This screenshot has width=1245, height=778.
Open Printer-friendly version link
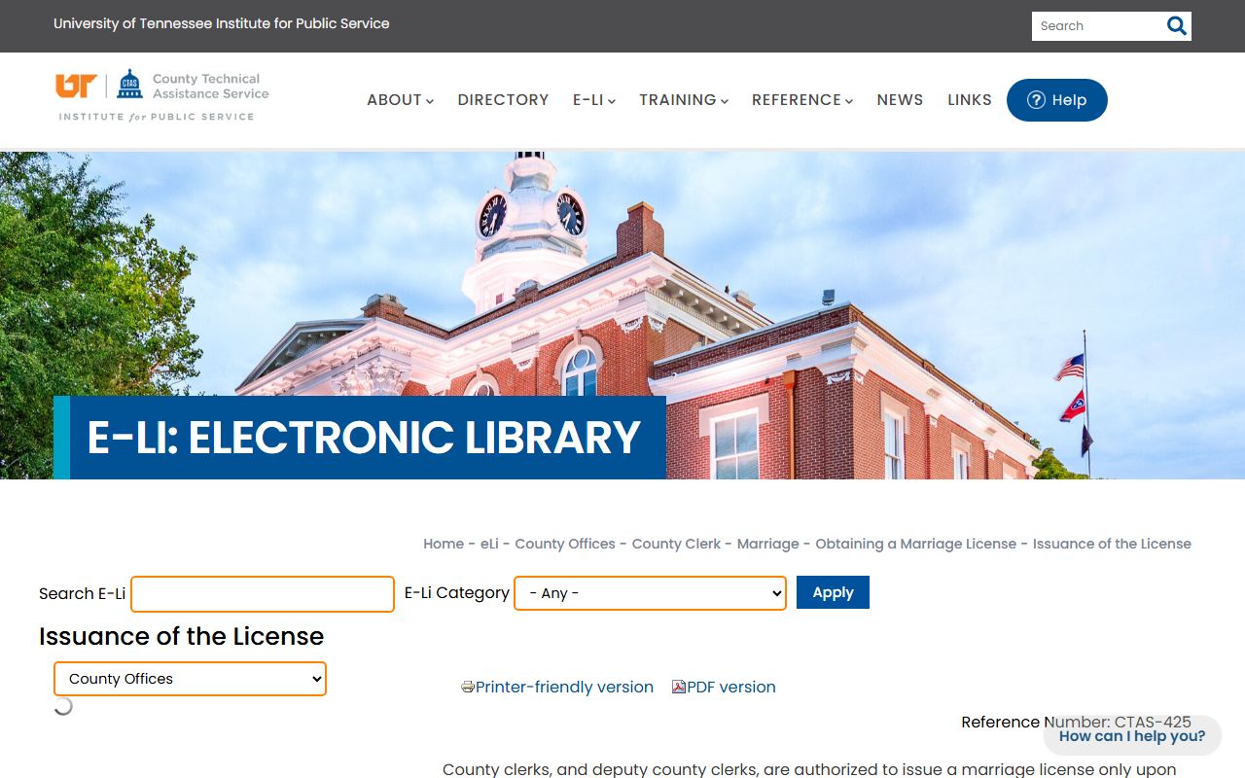[x=564, y=688]
